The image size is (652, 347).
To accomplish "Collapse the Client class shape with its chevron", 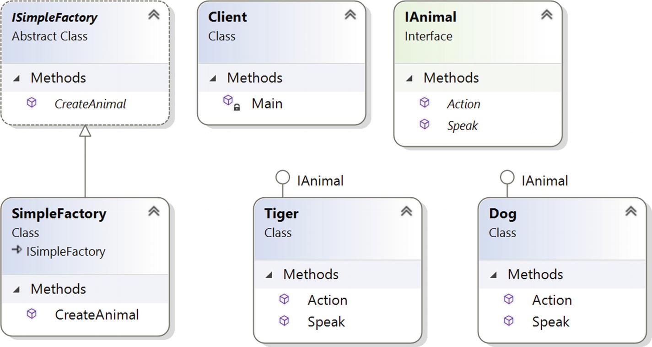I will pyautogui.click(x=350, y=15).
